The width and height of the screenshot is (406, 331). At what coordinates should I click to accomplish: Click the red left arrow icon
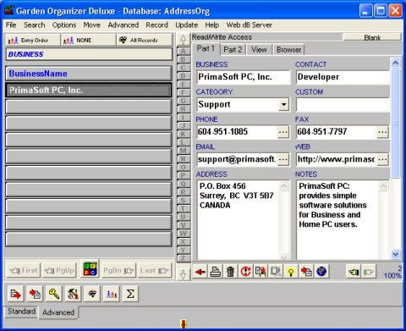200,272
